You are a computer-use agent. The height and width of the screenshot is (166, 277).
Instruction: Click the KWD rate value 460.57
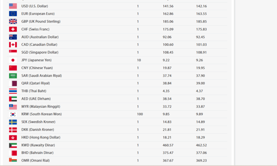(x=168, y=145)
